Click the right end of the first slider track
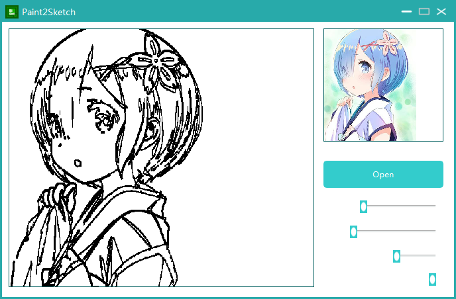 434,206
